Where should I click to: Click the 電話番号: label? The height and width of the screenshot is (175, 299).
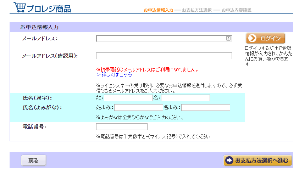[34, 126]
